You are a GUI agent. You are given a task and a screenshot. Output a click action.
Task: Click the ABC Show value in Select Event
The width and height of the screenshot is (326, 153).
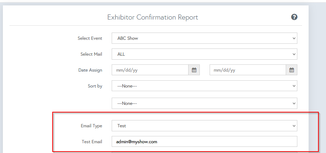click(128, 38)
